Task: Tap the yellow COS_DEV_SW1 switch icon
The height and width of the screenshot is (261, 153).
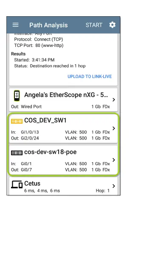Action: (17, 121)
